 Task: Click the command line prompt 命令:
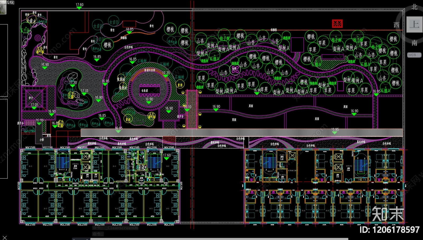point(98,234)
